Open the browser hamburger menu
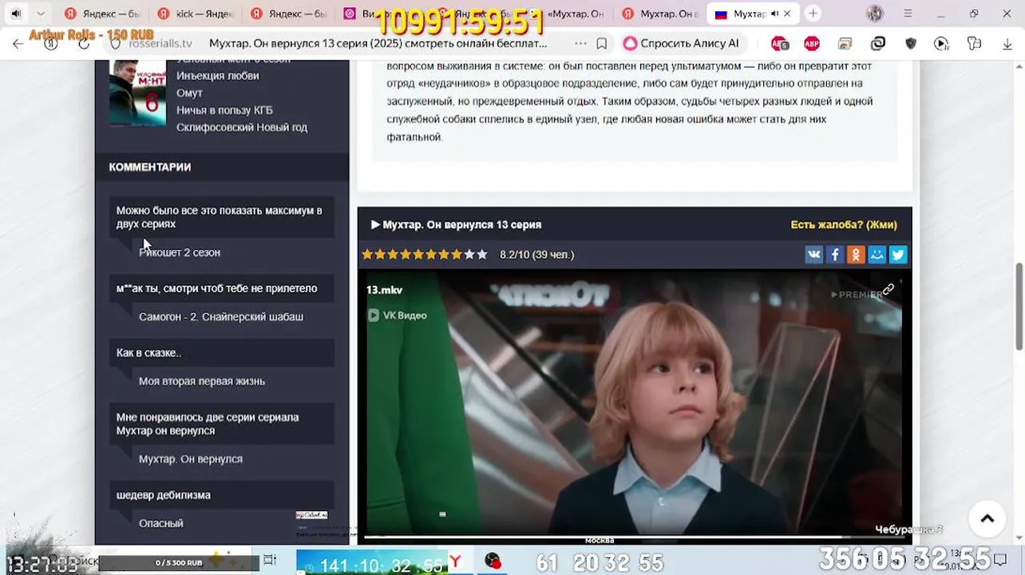The width and height of the screenshot is (1025, 575). [x=908, y=14]
